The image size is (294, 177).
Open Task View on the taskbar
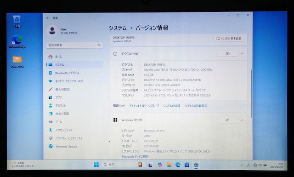(150, 165)
